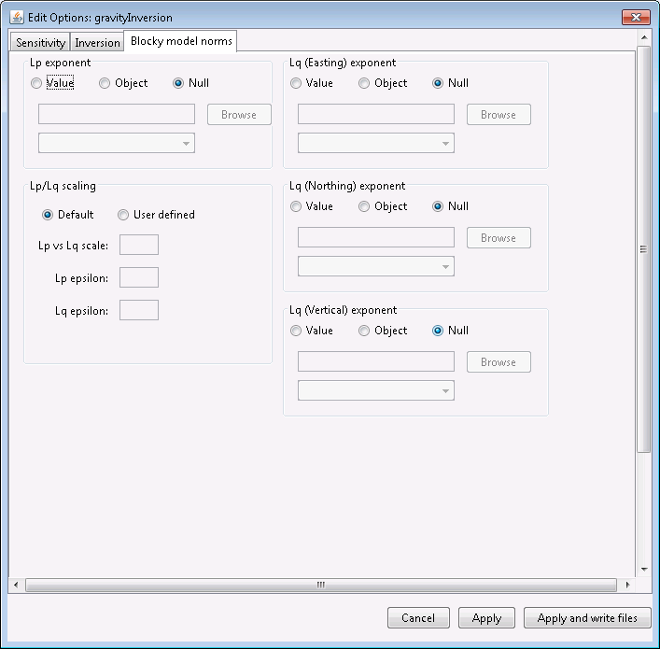Image resolution: width=660 pixels, height=649 pixels.
Task: Open the Lq (Easting) exponent dropdown
Action: (376, 143)
